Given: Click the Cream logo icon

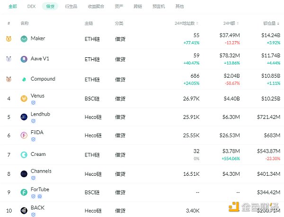Looking at the screenshot, I should pyautogui.click(x=24, y=154).
